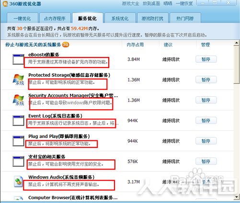Click the 576K memory value

click(133, 161)
